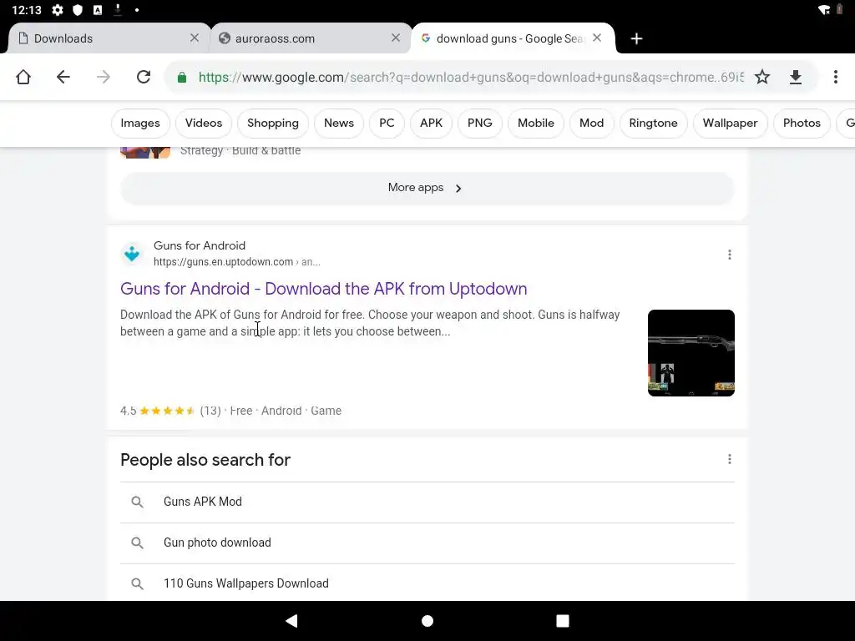Search for Gun photo download

coord(427,543)
